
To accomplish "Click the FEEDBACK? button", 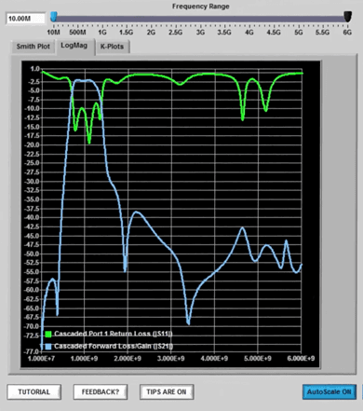I will click(x=101, y=392).
